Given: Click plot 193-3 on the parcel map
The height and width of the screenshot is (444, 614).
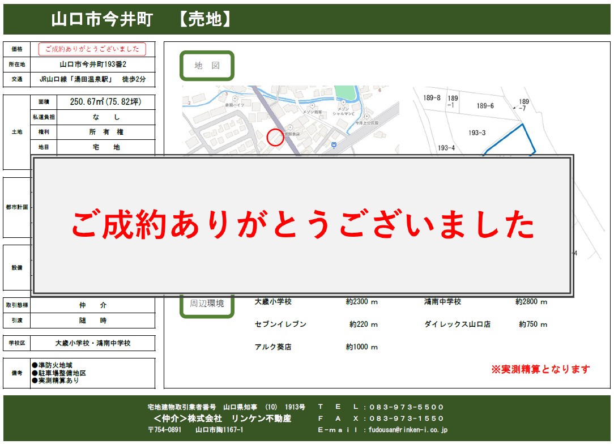Looking at the screenshot, I should tap(477, 133).
